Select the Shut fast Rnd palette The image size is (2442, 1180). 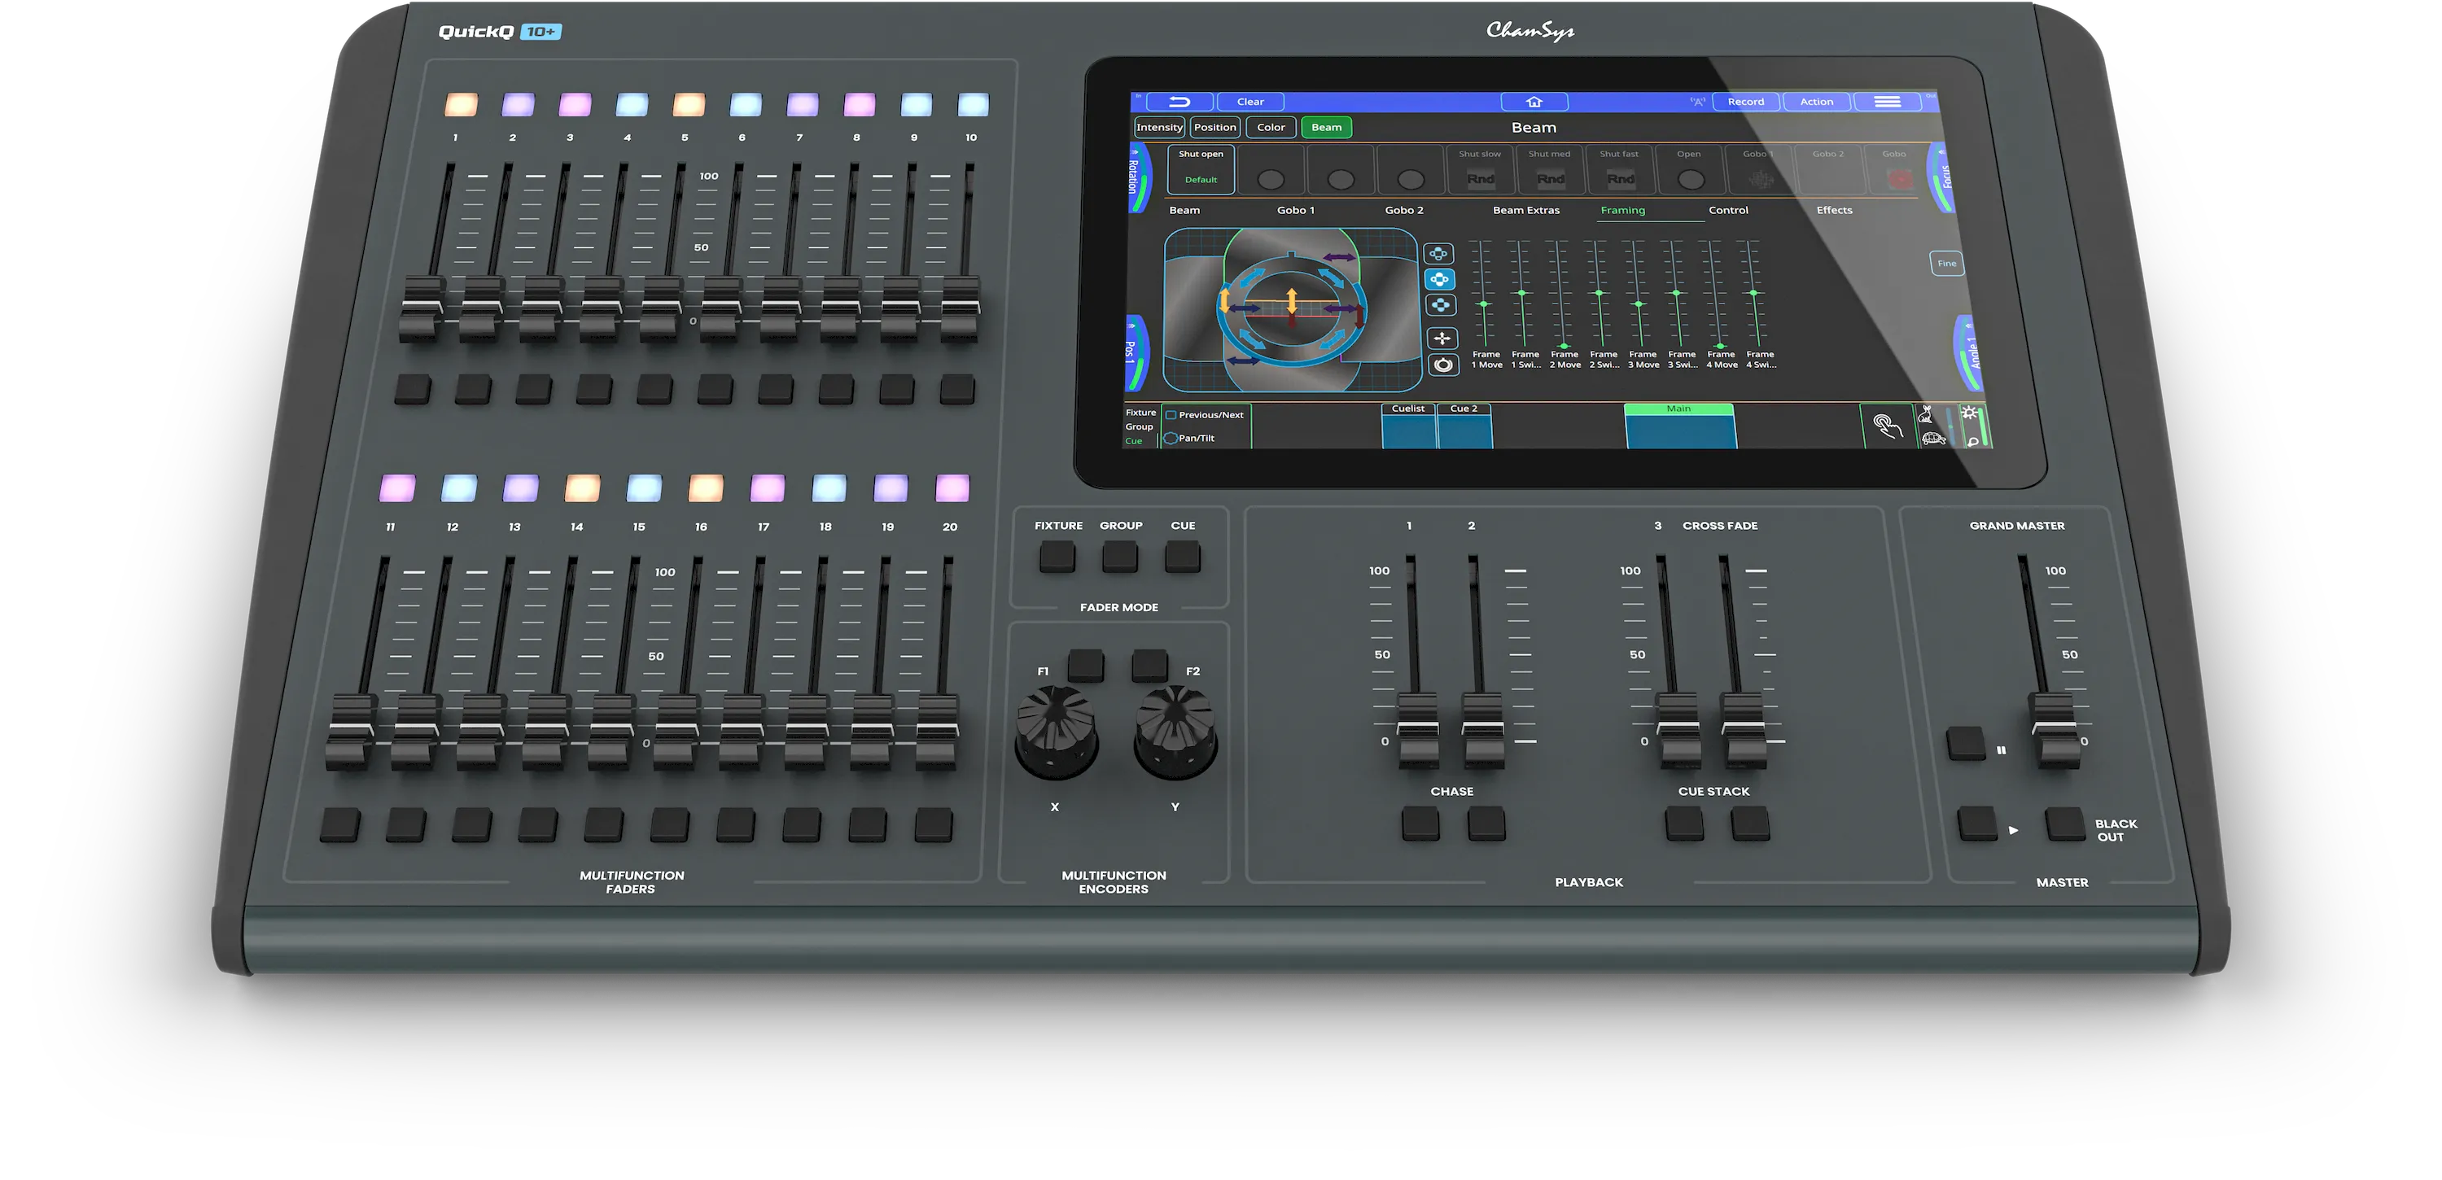coord(1619,169)
